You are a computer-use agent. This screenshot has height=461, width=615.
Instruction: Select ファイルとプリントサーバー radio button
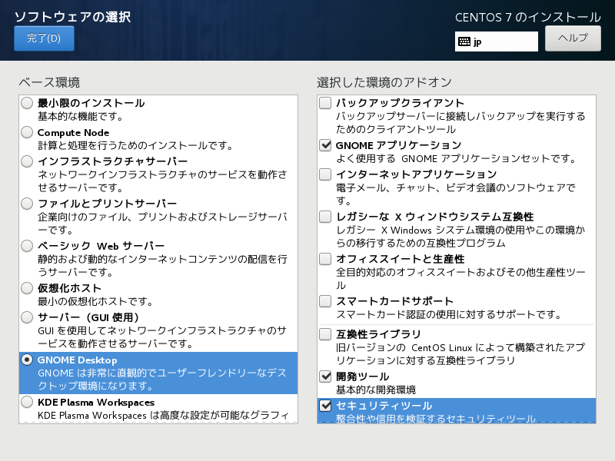pos(27,204)
